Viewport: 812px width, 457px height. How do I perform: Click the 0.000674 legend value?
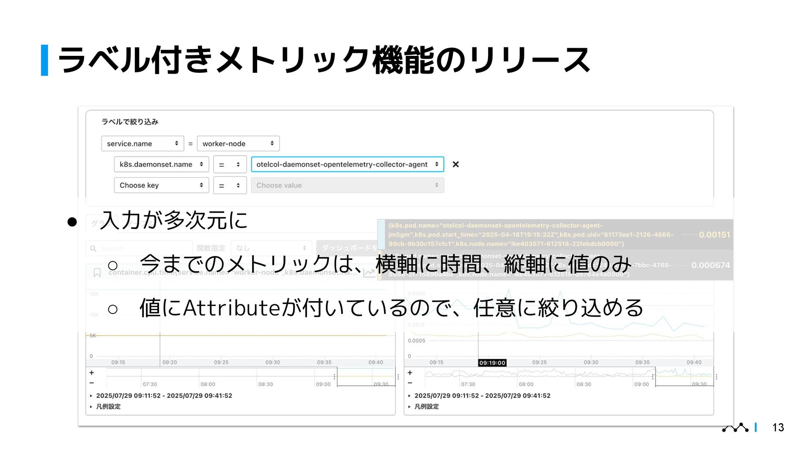710,265
